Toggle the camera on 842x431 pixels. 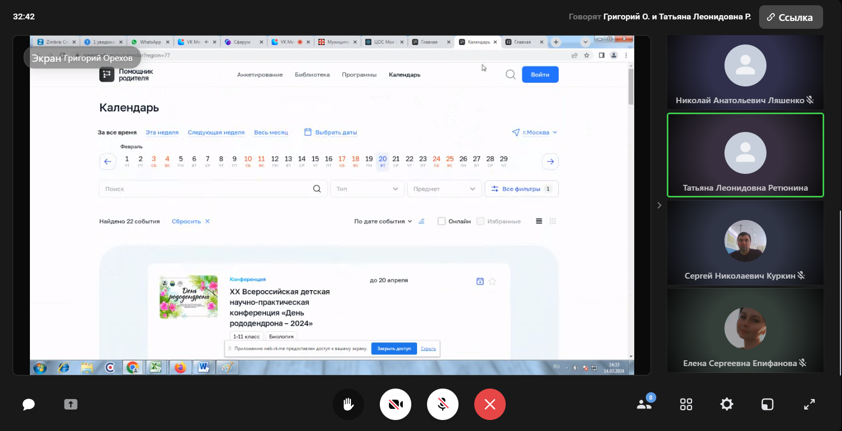click(x=396, y=404)
